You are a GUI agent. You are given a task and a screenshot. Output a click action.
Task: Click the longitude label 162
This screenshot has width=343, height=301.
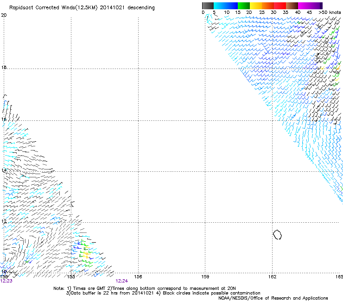[273, 277]
